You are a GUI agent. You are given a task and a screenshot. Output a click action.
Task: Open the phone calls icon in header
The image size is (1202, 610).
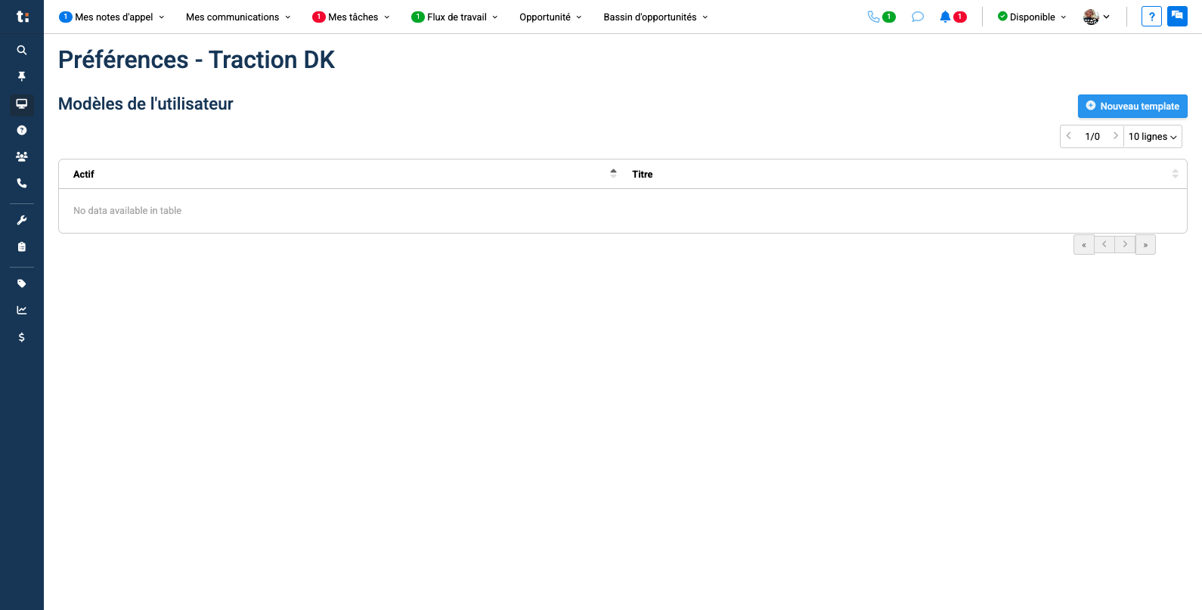(x=873, y=17)
